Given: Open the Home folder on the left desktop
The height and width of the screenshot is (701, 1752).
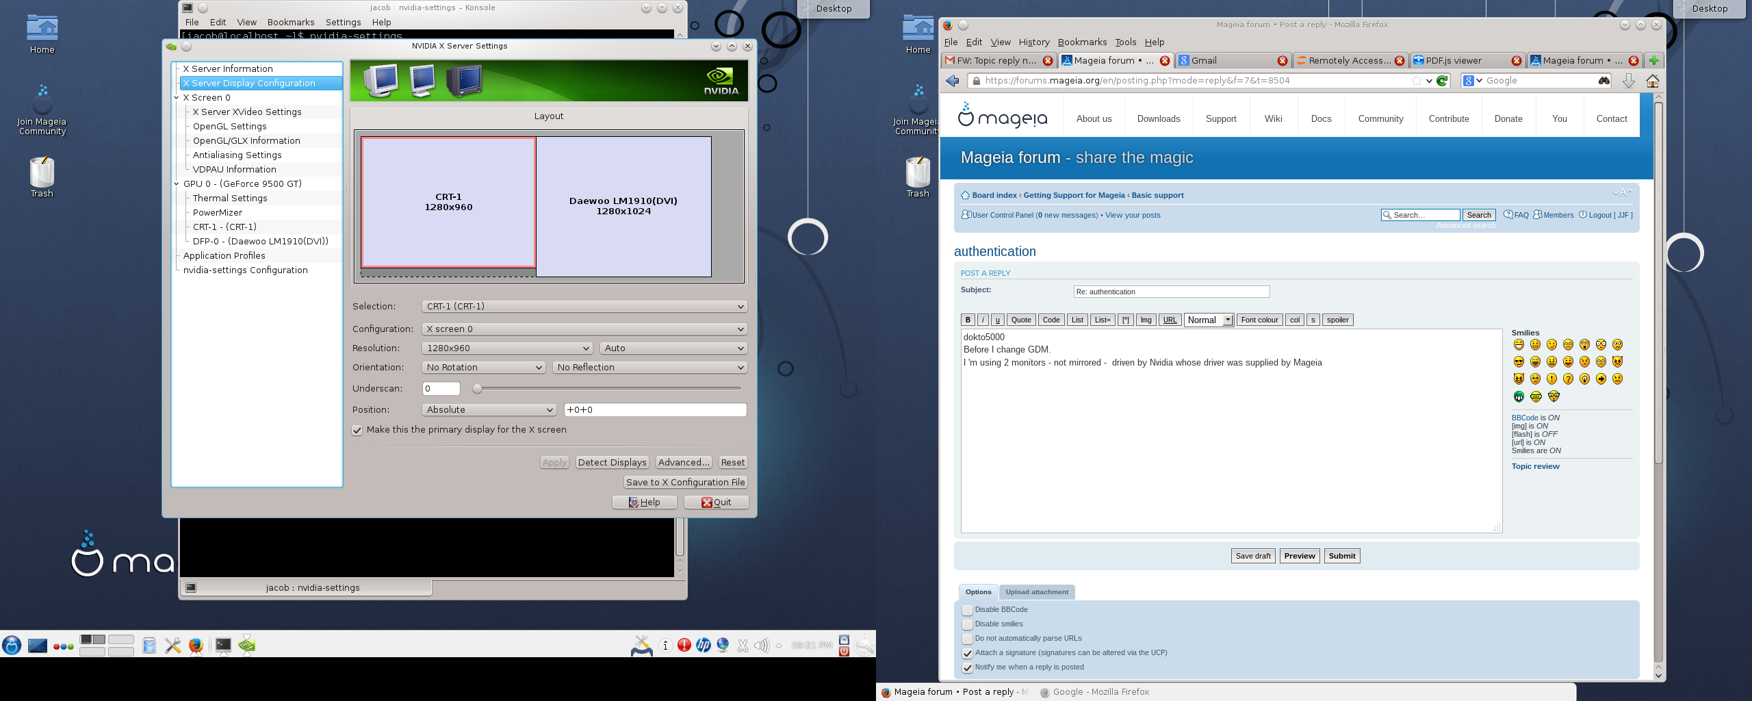Looking at the screenshot, I should 42,34.
